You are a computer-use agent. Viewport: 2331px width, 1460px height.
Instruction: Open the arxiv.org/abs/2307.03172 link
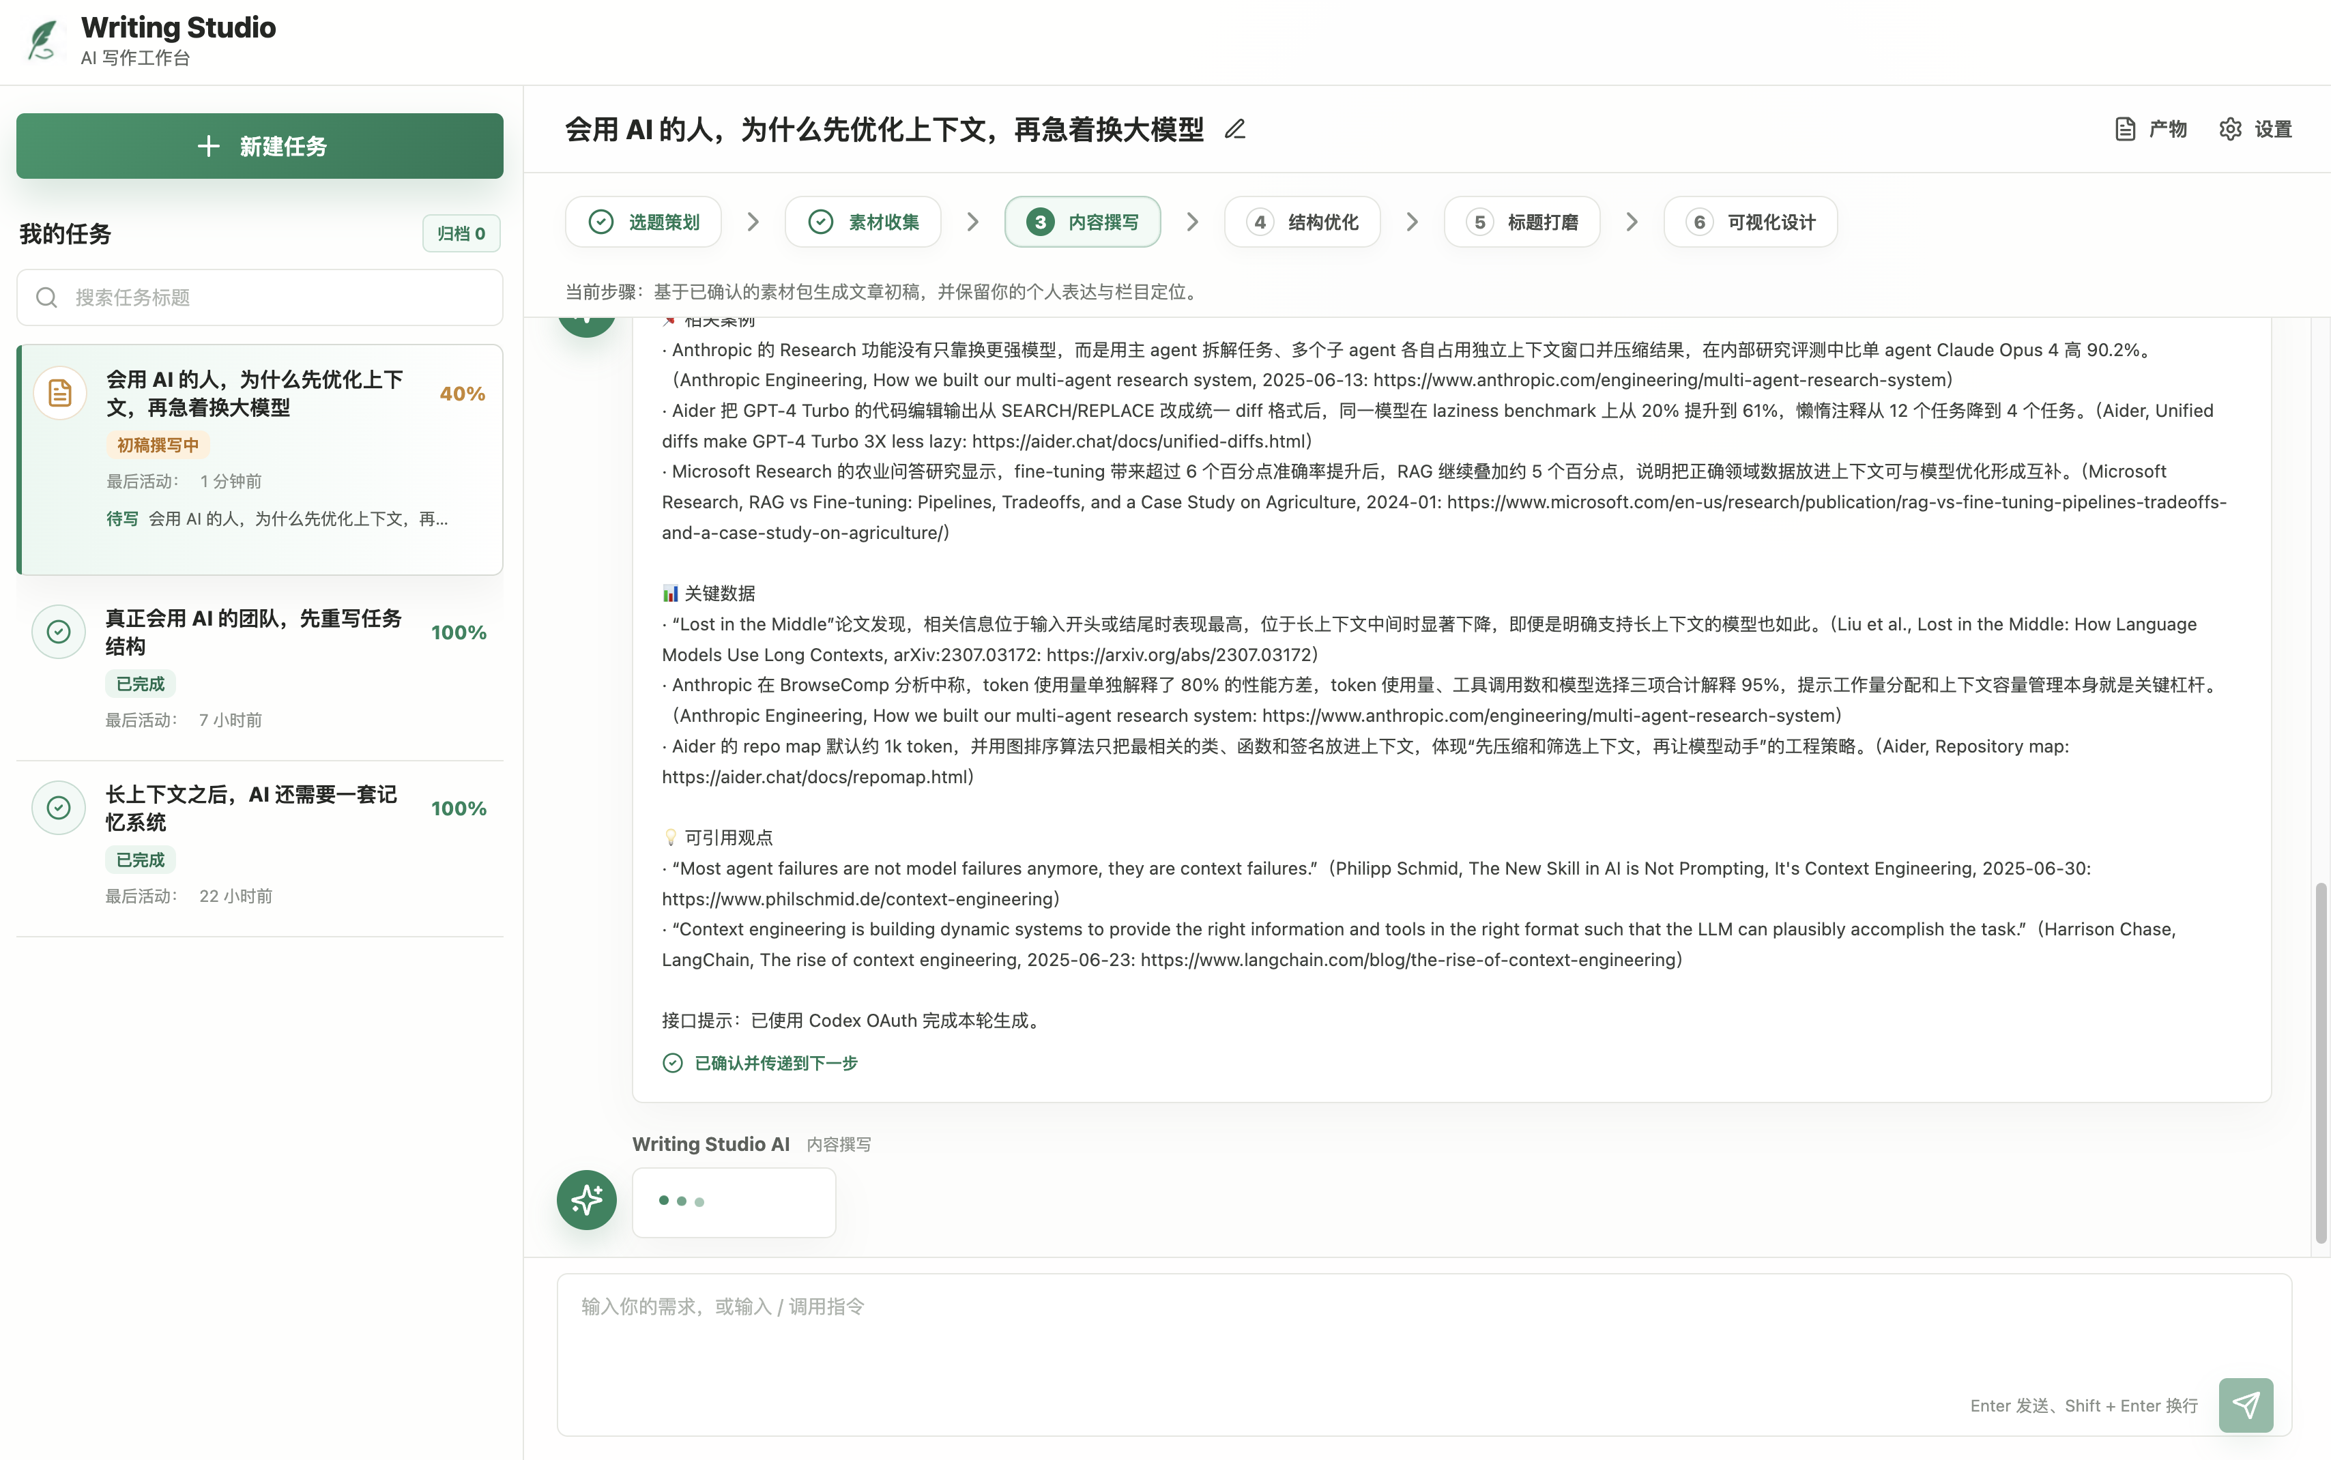click(1179, 655)
